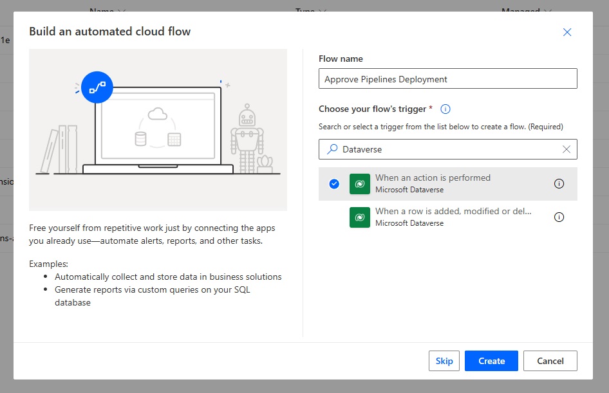Click Dataverse icon of row added trigger

[360, 217]
